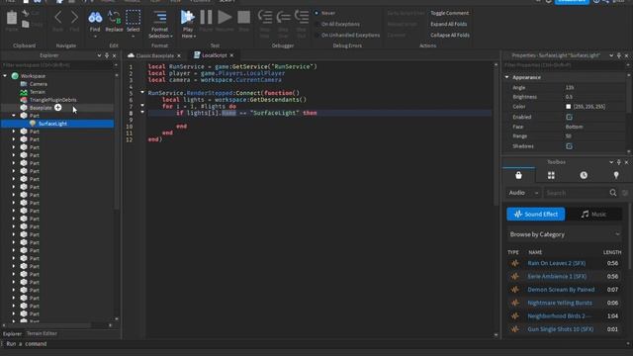
Task: Click the Toolbox search magnifier icon
Action: click(x=613, y=193)
